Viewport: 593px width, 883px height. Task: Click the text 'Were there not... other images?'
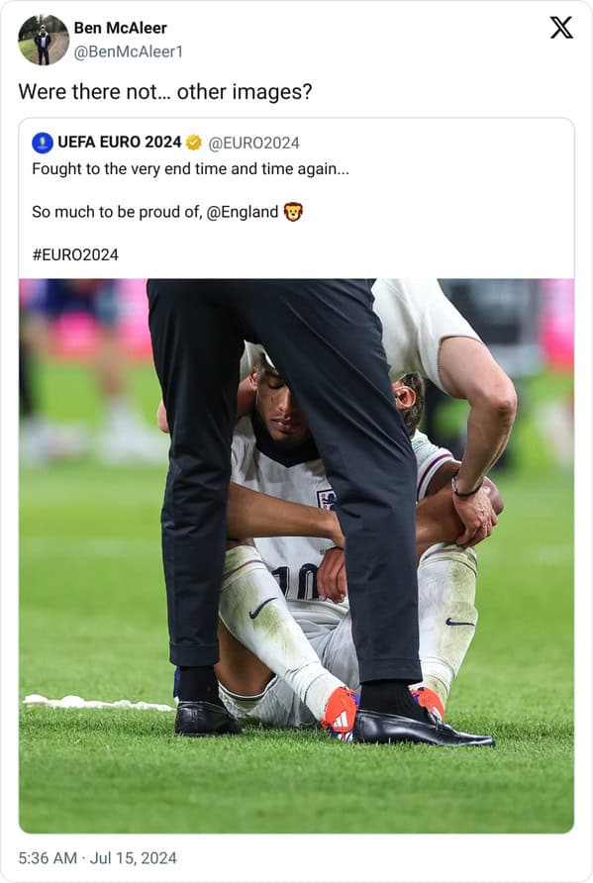(x=165, y=92)
